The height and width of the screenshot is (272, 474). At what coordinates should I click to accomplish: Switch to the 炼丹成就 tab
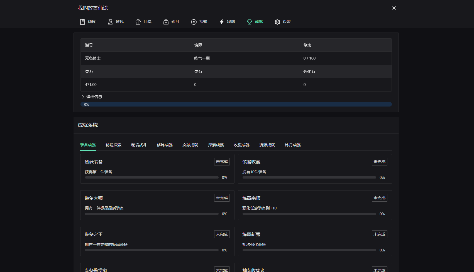(292, 145)
